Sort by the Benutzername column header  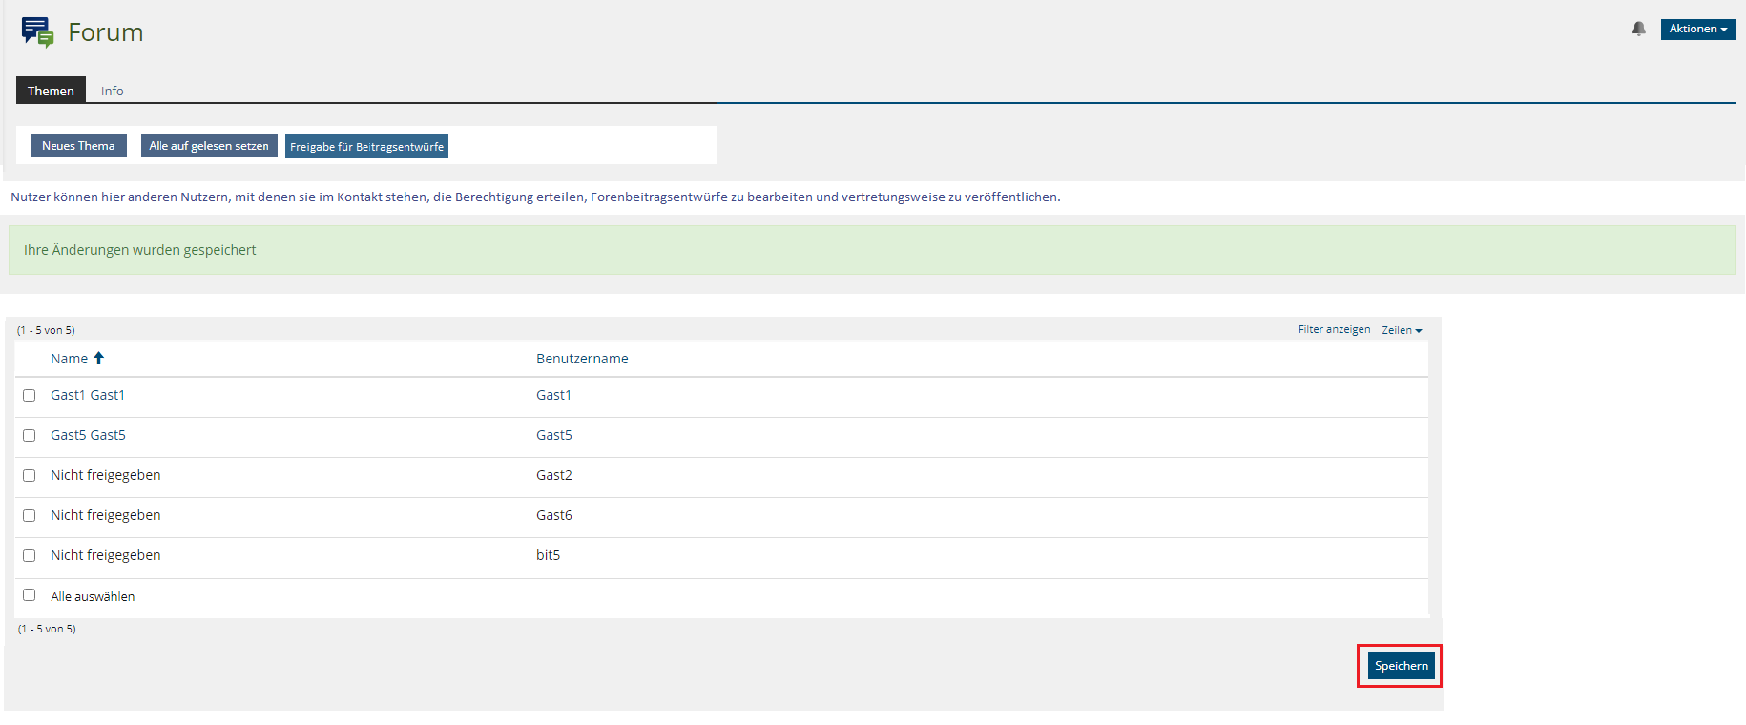pyautogui.click(x=582, y=359)
